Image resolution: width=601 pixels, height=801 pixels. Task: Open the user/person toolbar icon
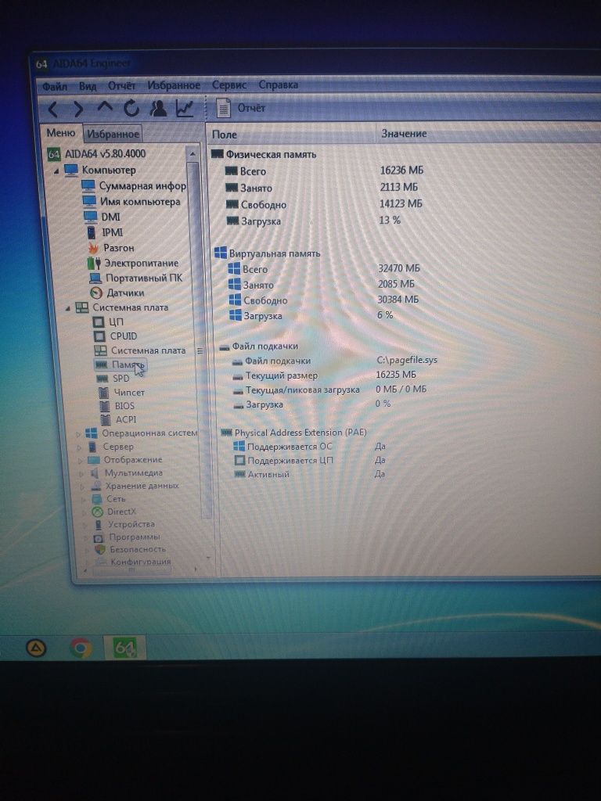coord(158,108)
